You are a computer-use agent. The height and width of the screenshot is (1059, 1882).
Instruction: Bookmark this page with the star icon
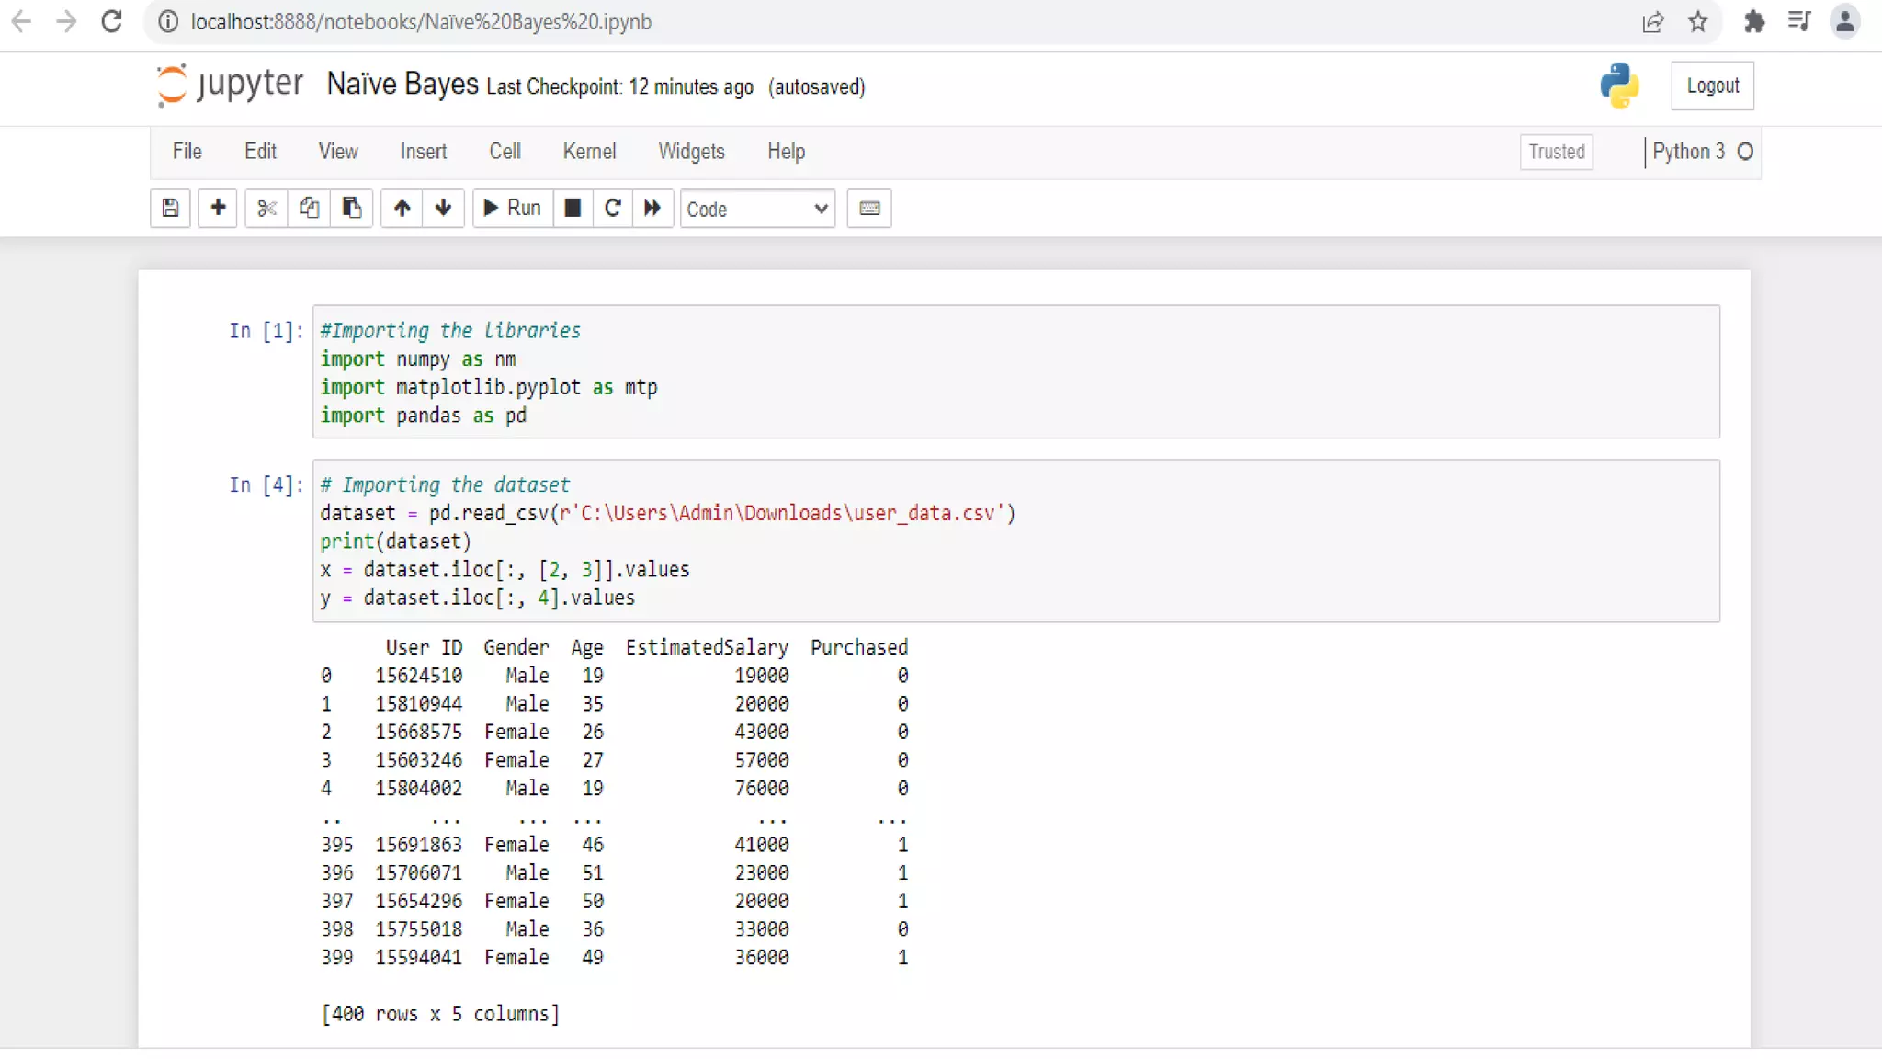pos(1698,21)
